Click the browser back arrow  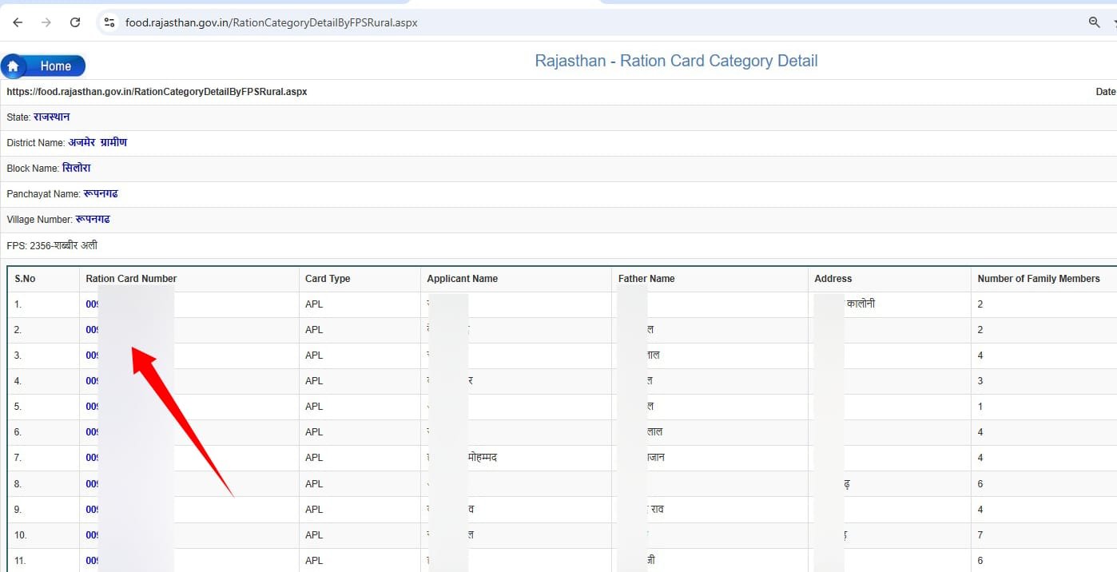click(x=18, y=22)
